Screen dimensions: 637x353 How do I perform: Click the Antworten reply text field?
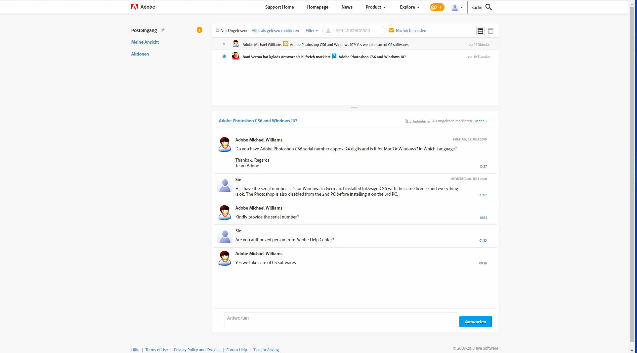point(340,320)
